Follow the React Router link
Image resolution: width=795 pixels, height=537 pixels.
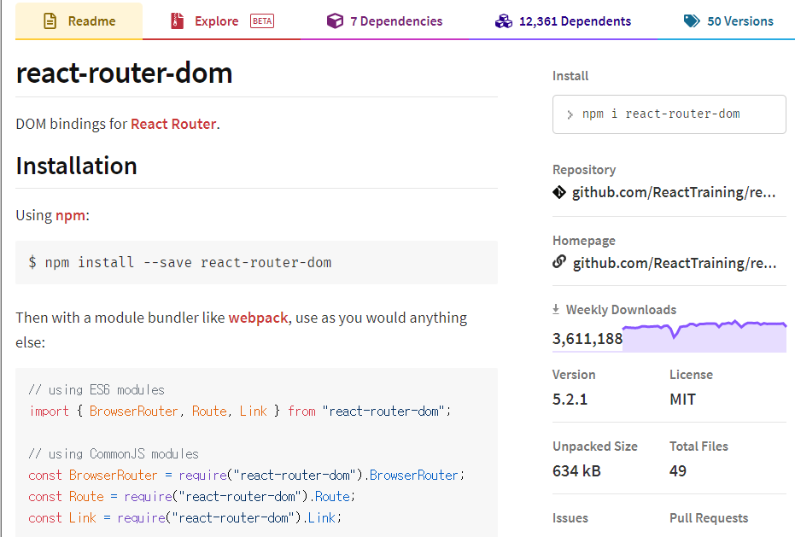point(173,124)
